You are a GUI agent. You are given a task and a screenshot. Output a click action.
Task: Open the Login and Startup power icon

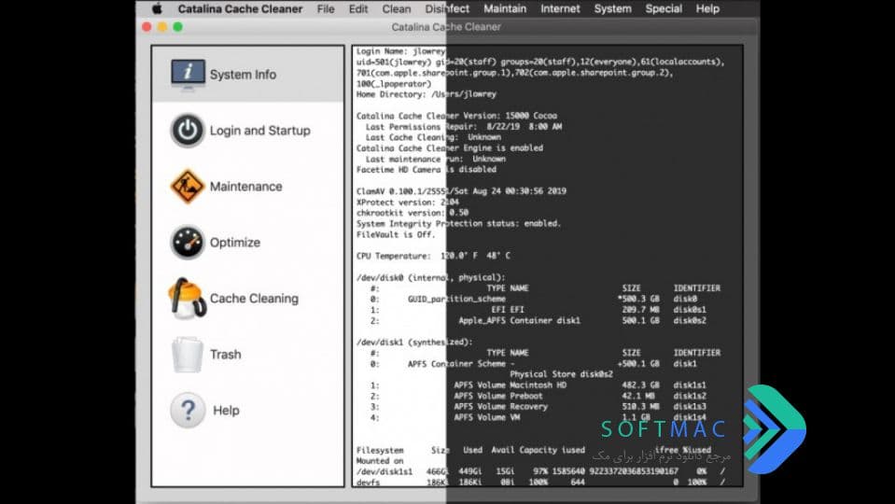pos(188,131)
